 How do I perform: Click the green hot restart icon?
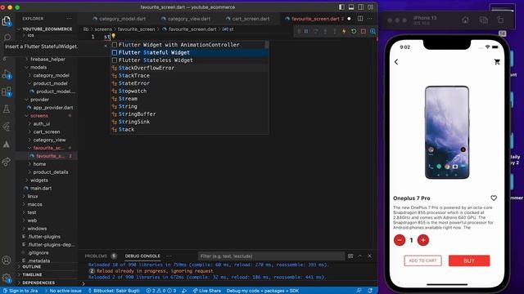coord(354,31)
